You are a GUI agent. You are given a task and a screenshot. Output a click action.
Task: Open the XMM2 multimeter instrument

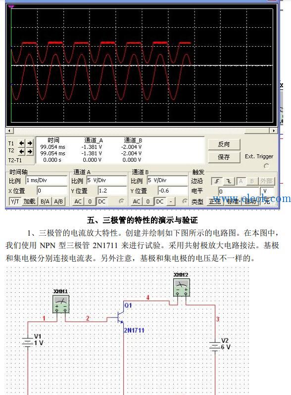pyautogui.click(x=182, y=287)
